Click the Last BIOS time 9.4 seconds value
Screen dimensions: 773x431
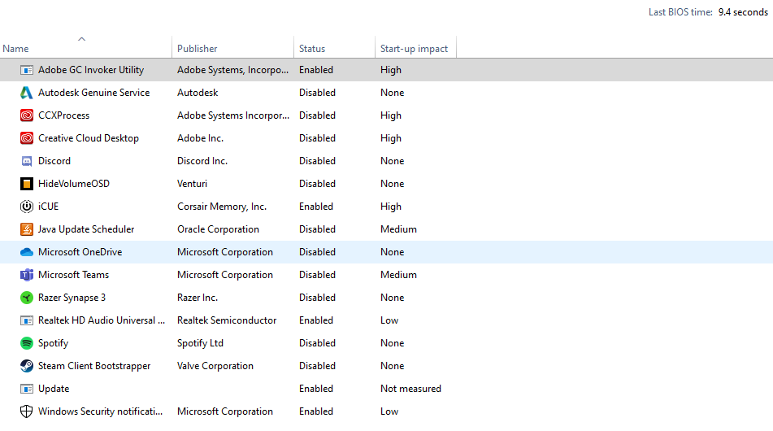point(743,12)
